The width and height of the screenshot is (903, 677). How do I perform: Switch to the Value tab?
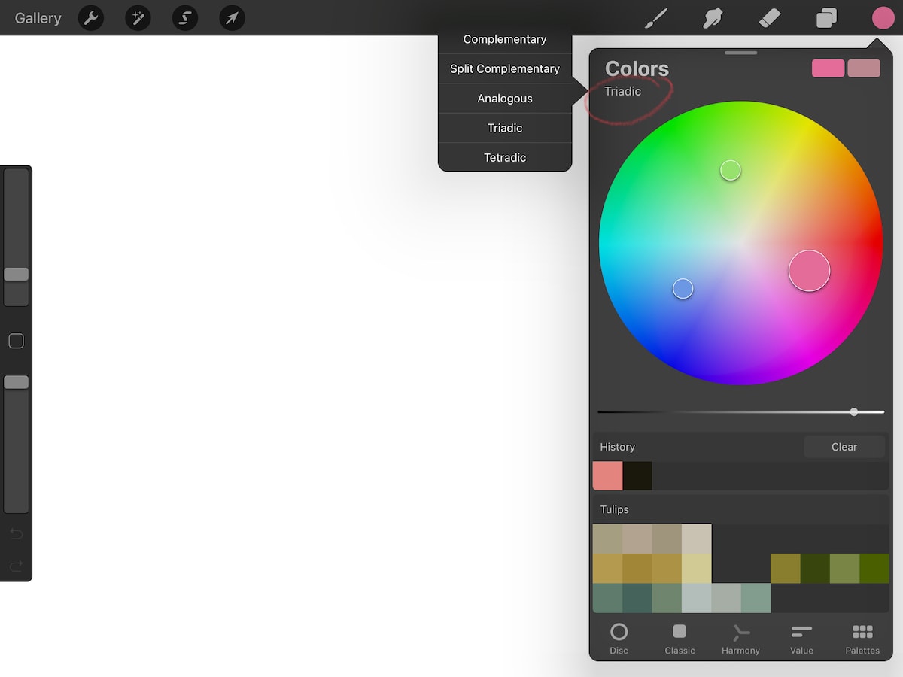(x=801, y=639)
